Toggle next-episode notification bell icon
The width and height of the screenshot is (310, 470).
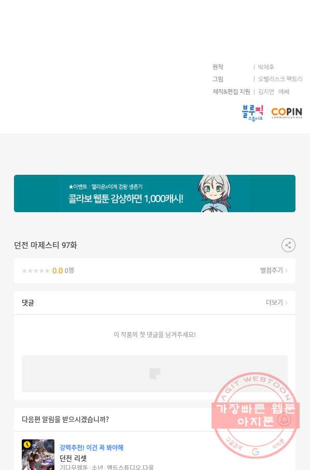pyautogui.click(x=284, y=419)
